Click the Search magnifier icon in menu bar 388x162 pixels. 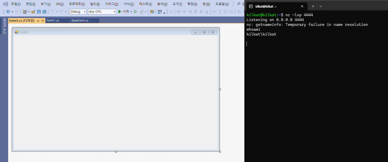(x=239, y=4)
